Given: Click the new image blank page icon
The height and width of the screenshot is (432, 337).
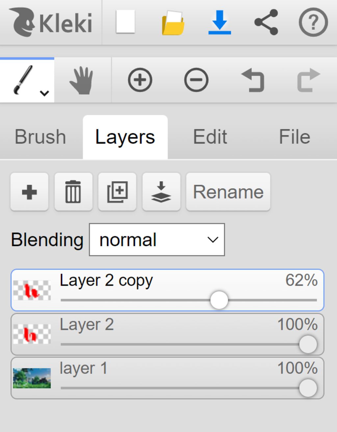Looking at the screenshot, I should click(126, 22).
